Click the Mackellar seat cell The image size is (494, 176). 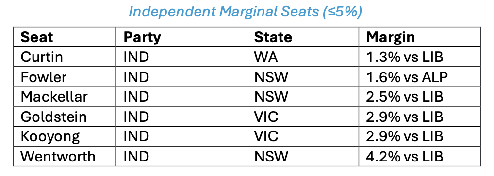pos(65,97)
